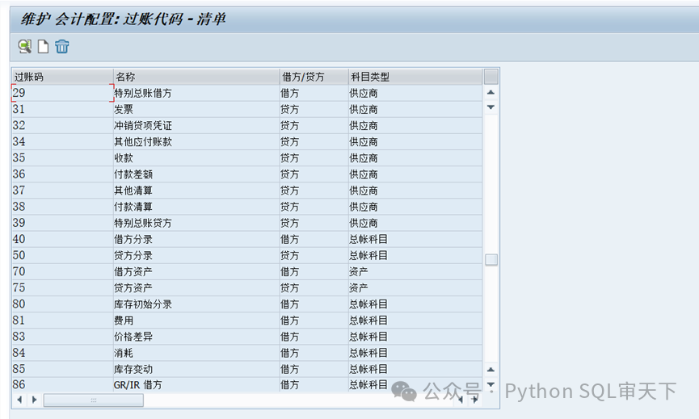This screenshot has height=419, width=699.
Task: Click the 库存初始分录 name cell
Action: tap(196, 304)
